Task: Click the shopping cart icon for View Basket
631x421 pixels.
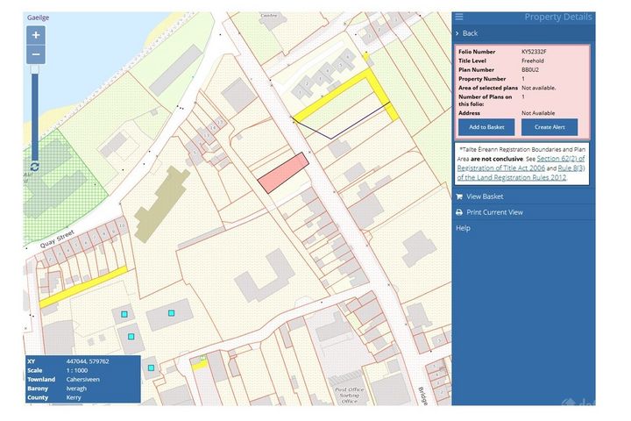Action: (x=459, y=196)
